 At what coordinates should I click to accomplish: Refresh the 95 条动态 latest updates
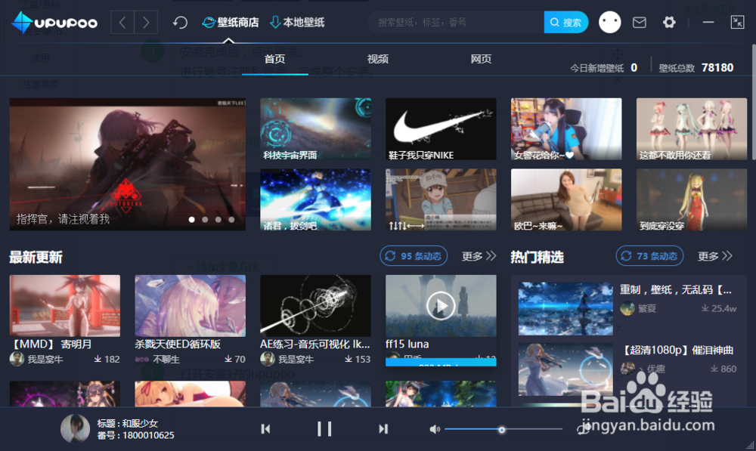tap(414, 256)
